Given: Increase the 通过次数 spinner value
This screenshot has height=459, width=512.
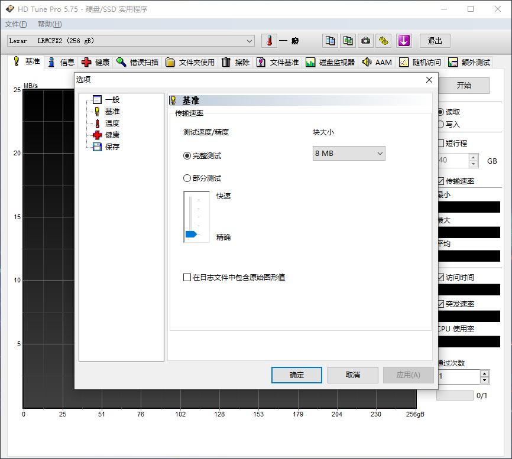Looking at the screenshot, I should [x=485, y=373].
